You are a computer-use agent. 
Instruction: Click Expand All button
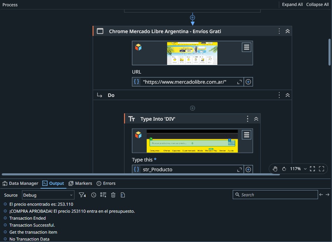pos(292,5)
